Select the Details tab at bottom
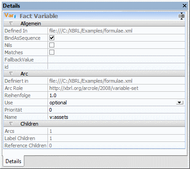Image resolution: width=190 pixels, height=169 pixels. click(x=13, y=161)
